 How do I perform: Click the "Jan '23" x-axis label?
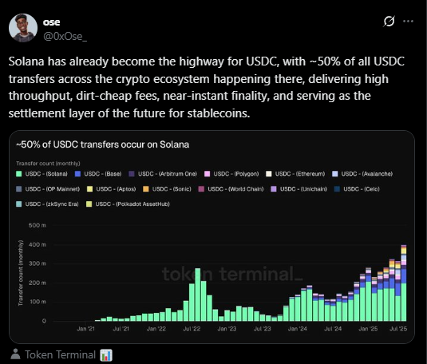pyautogui.click(x=227, y=329)
